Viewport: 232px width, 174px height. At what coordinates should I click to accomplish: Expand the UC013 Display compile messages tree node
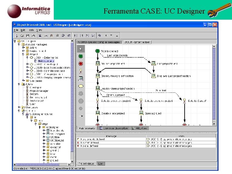tap(27, 77)
